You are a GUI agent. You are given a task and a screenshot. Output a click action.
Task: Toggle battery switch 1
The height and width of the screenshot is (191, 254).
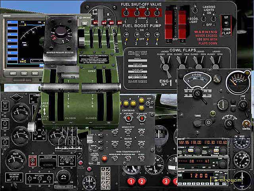[30, 179]
